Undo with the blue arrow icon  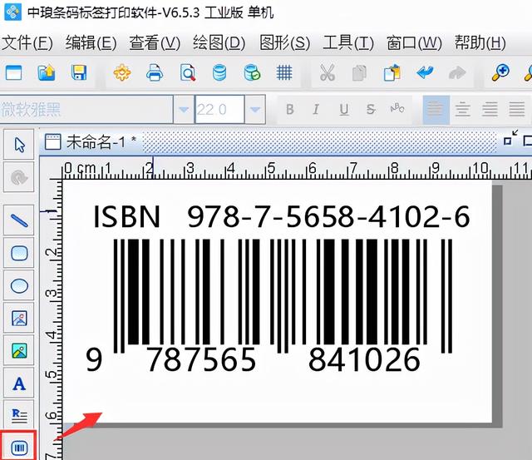[x=425, y=72]
